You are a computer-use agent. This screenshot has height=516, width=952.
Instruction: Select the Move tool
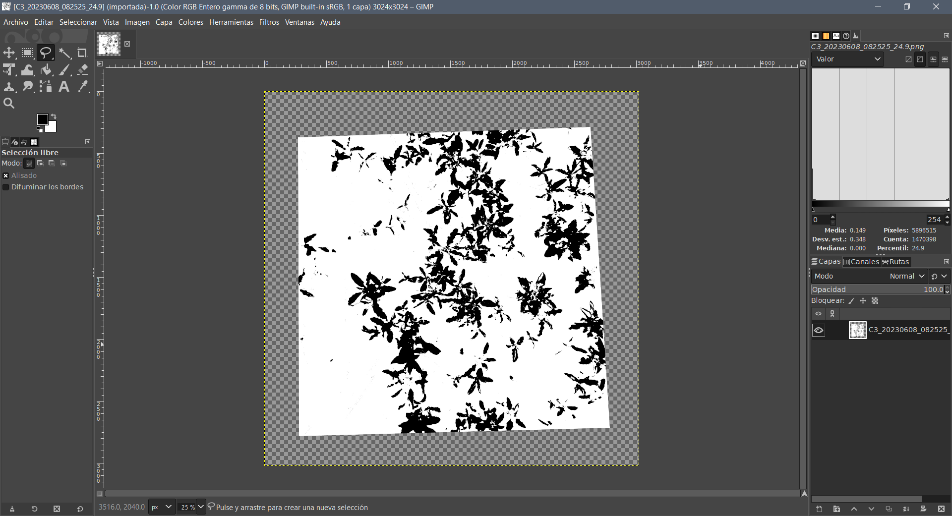coord(9,53)
